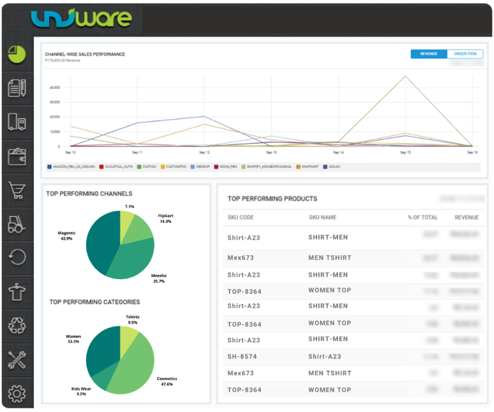Image resolution: width=494 pixels, height=412 pixels.
Task: Open the building and kiosk sidebar icon
Action: 17,122
